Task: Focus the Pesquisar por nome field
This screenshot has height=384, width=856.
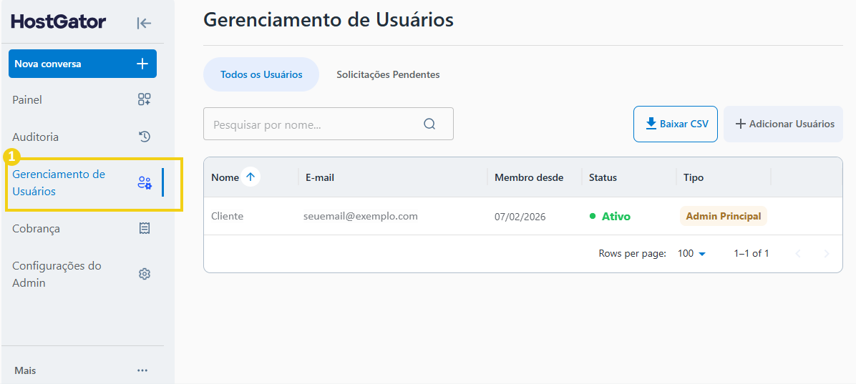Action: (328, 124)
